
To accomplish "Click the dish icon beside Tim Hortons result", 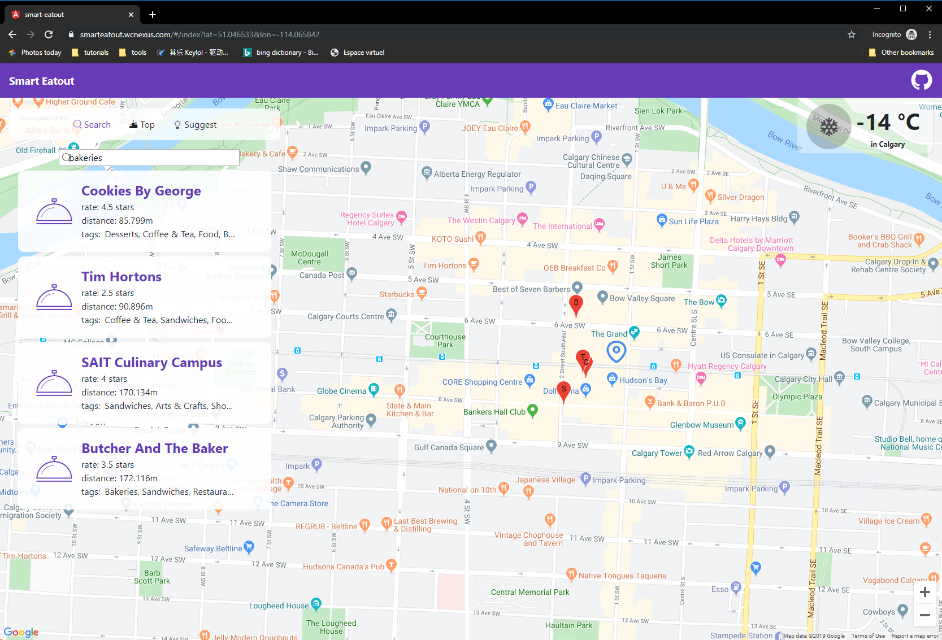I will point(54,297).
